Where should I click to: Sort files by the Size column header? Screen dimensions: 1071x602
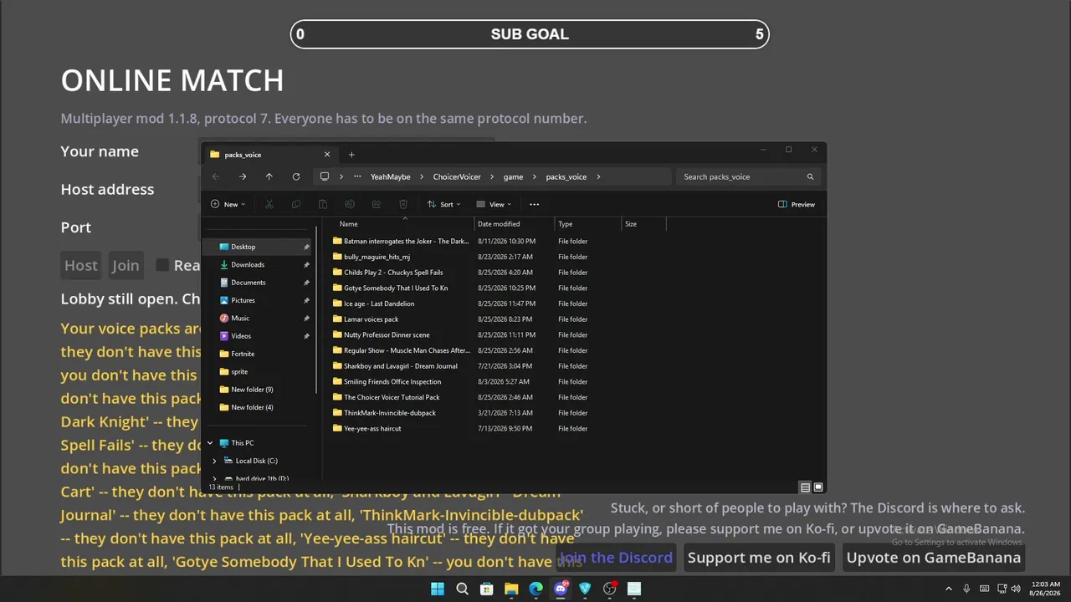644,224
